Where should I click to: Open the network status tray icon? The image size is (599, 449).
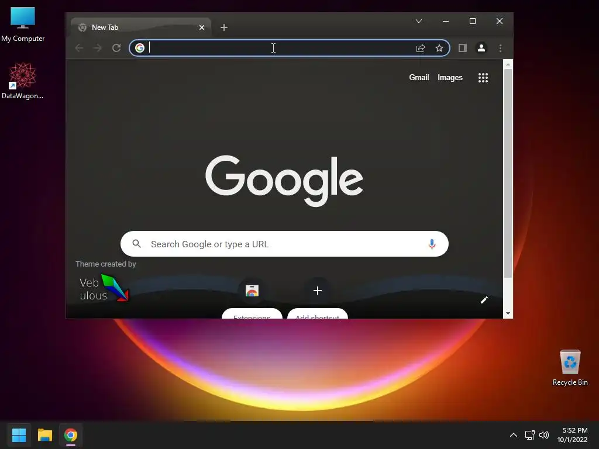(530, 435)
